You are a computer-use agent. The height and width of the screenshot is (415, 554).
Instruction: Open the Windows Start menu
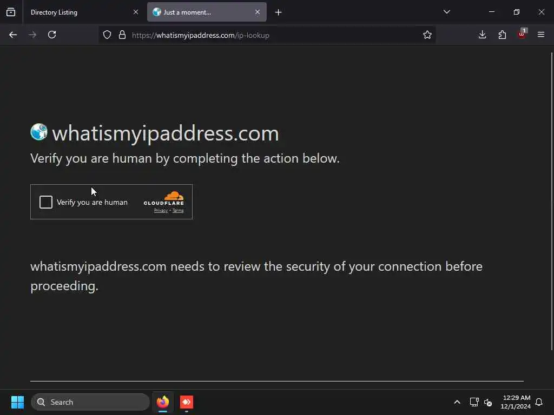click(17, 402)
